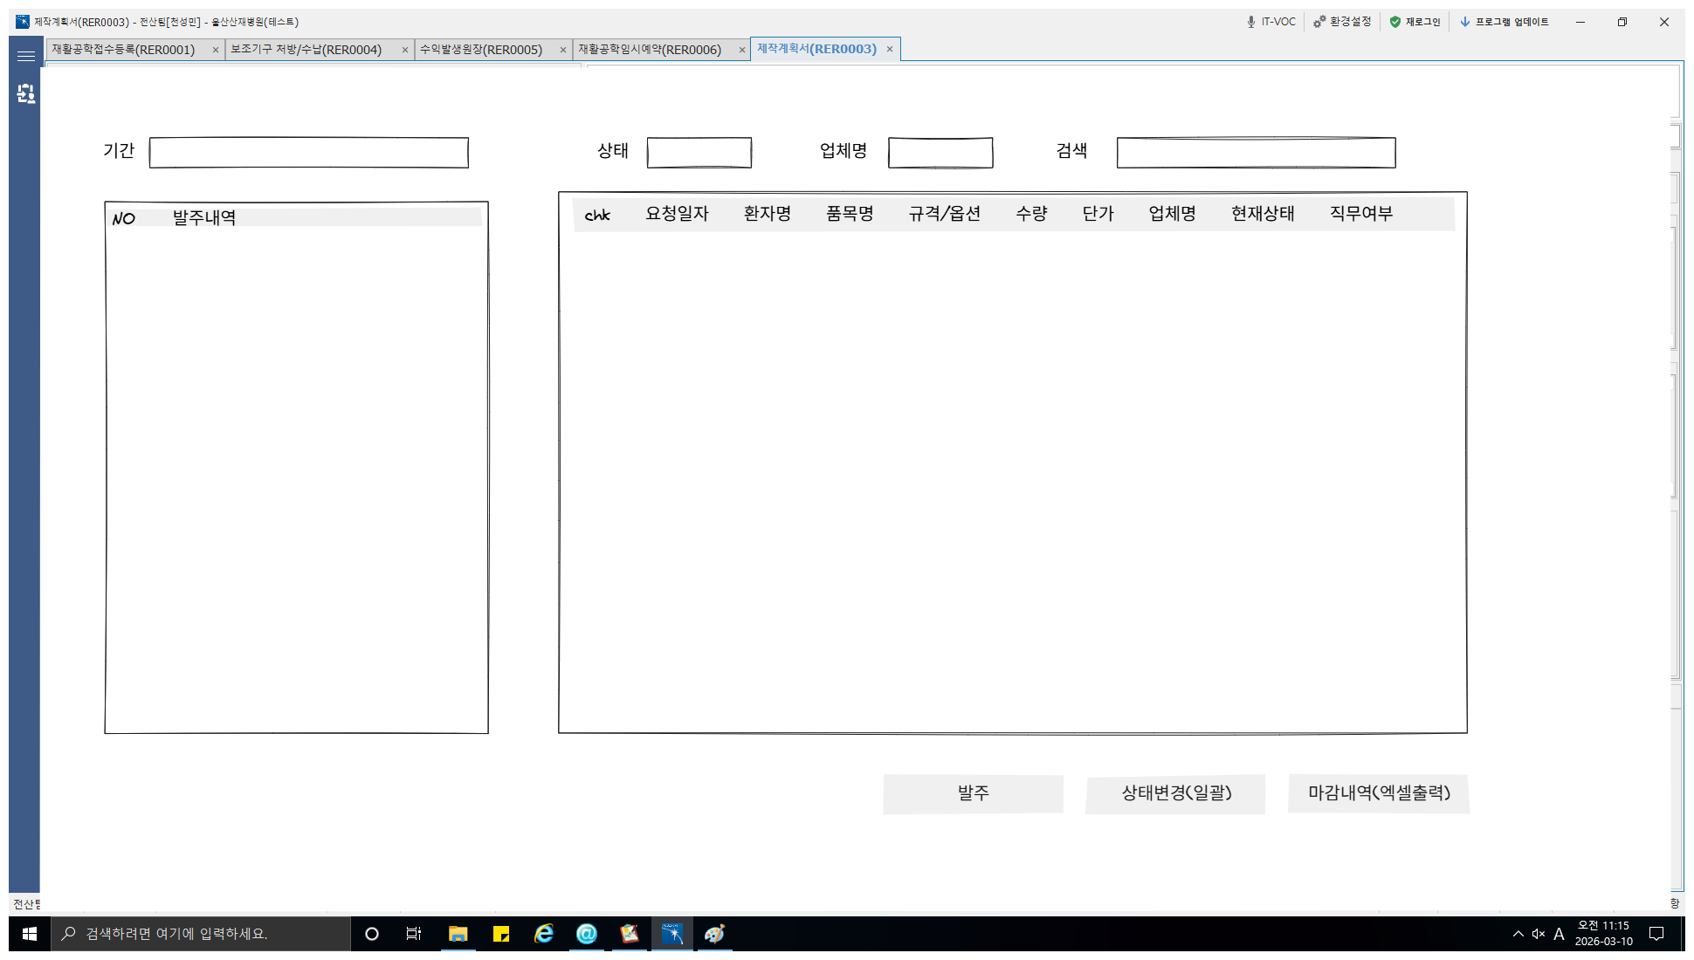
Task: Close the 재활공학접수등록(RER0001) tab
Action: tap(216, 50)
